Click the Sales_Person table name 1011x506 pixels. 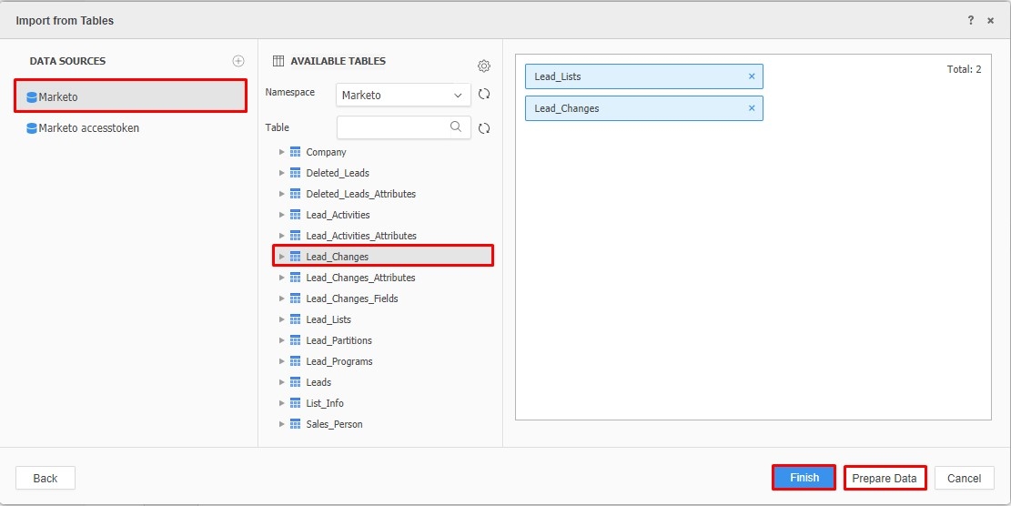coord(334,424)
